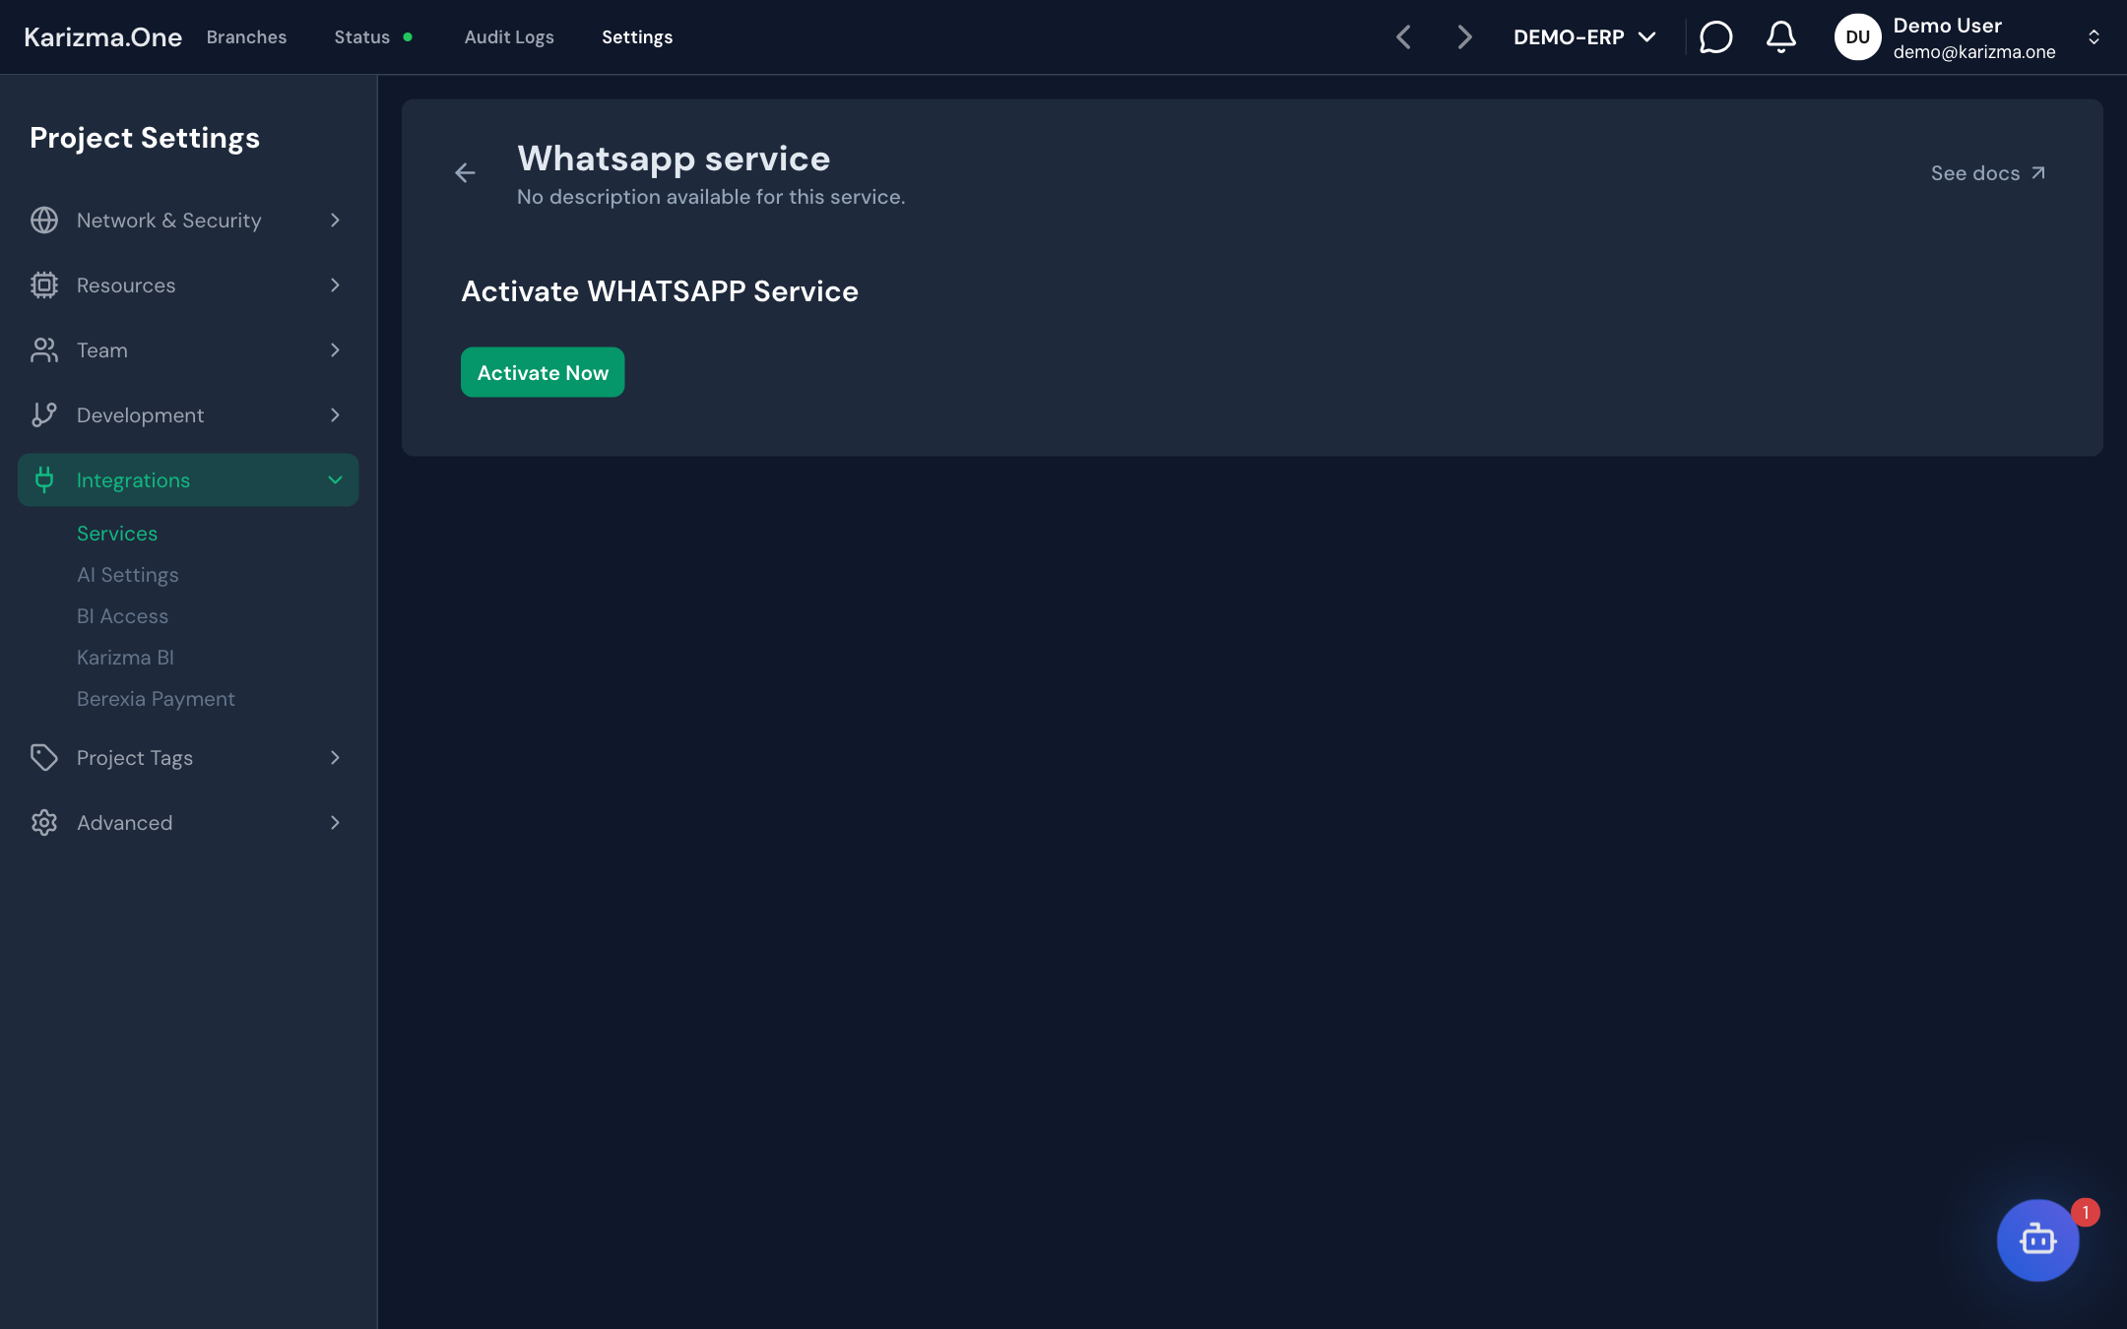Viewport: 2127px width, 1329px height.
Task: Select Karizma BI under Integrations
Action: 125,658
